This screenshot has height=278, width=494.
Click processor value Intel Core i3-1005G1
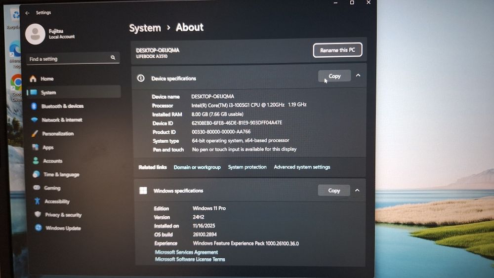pos(249,105)
